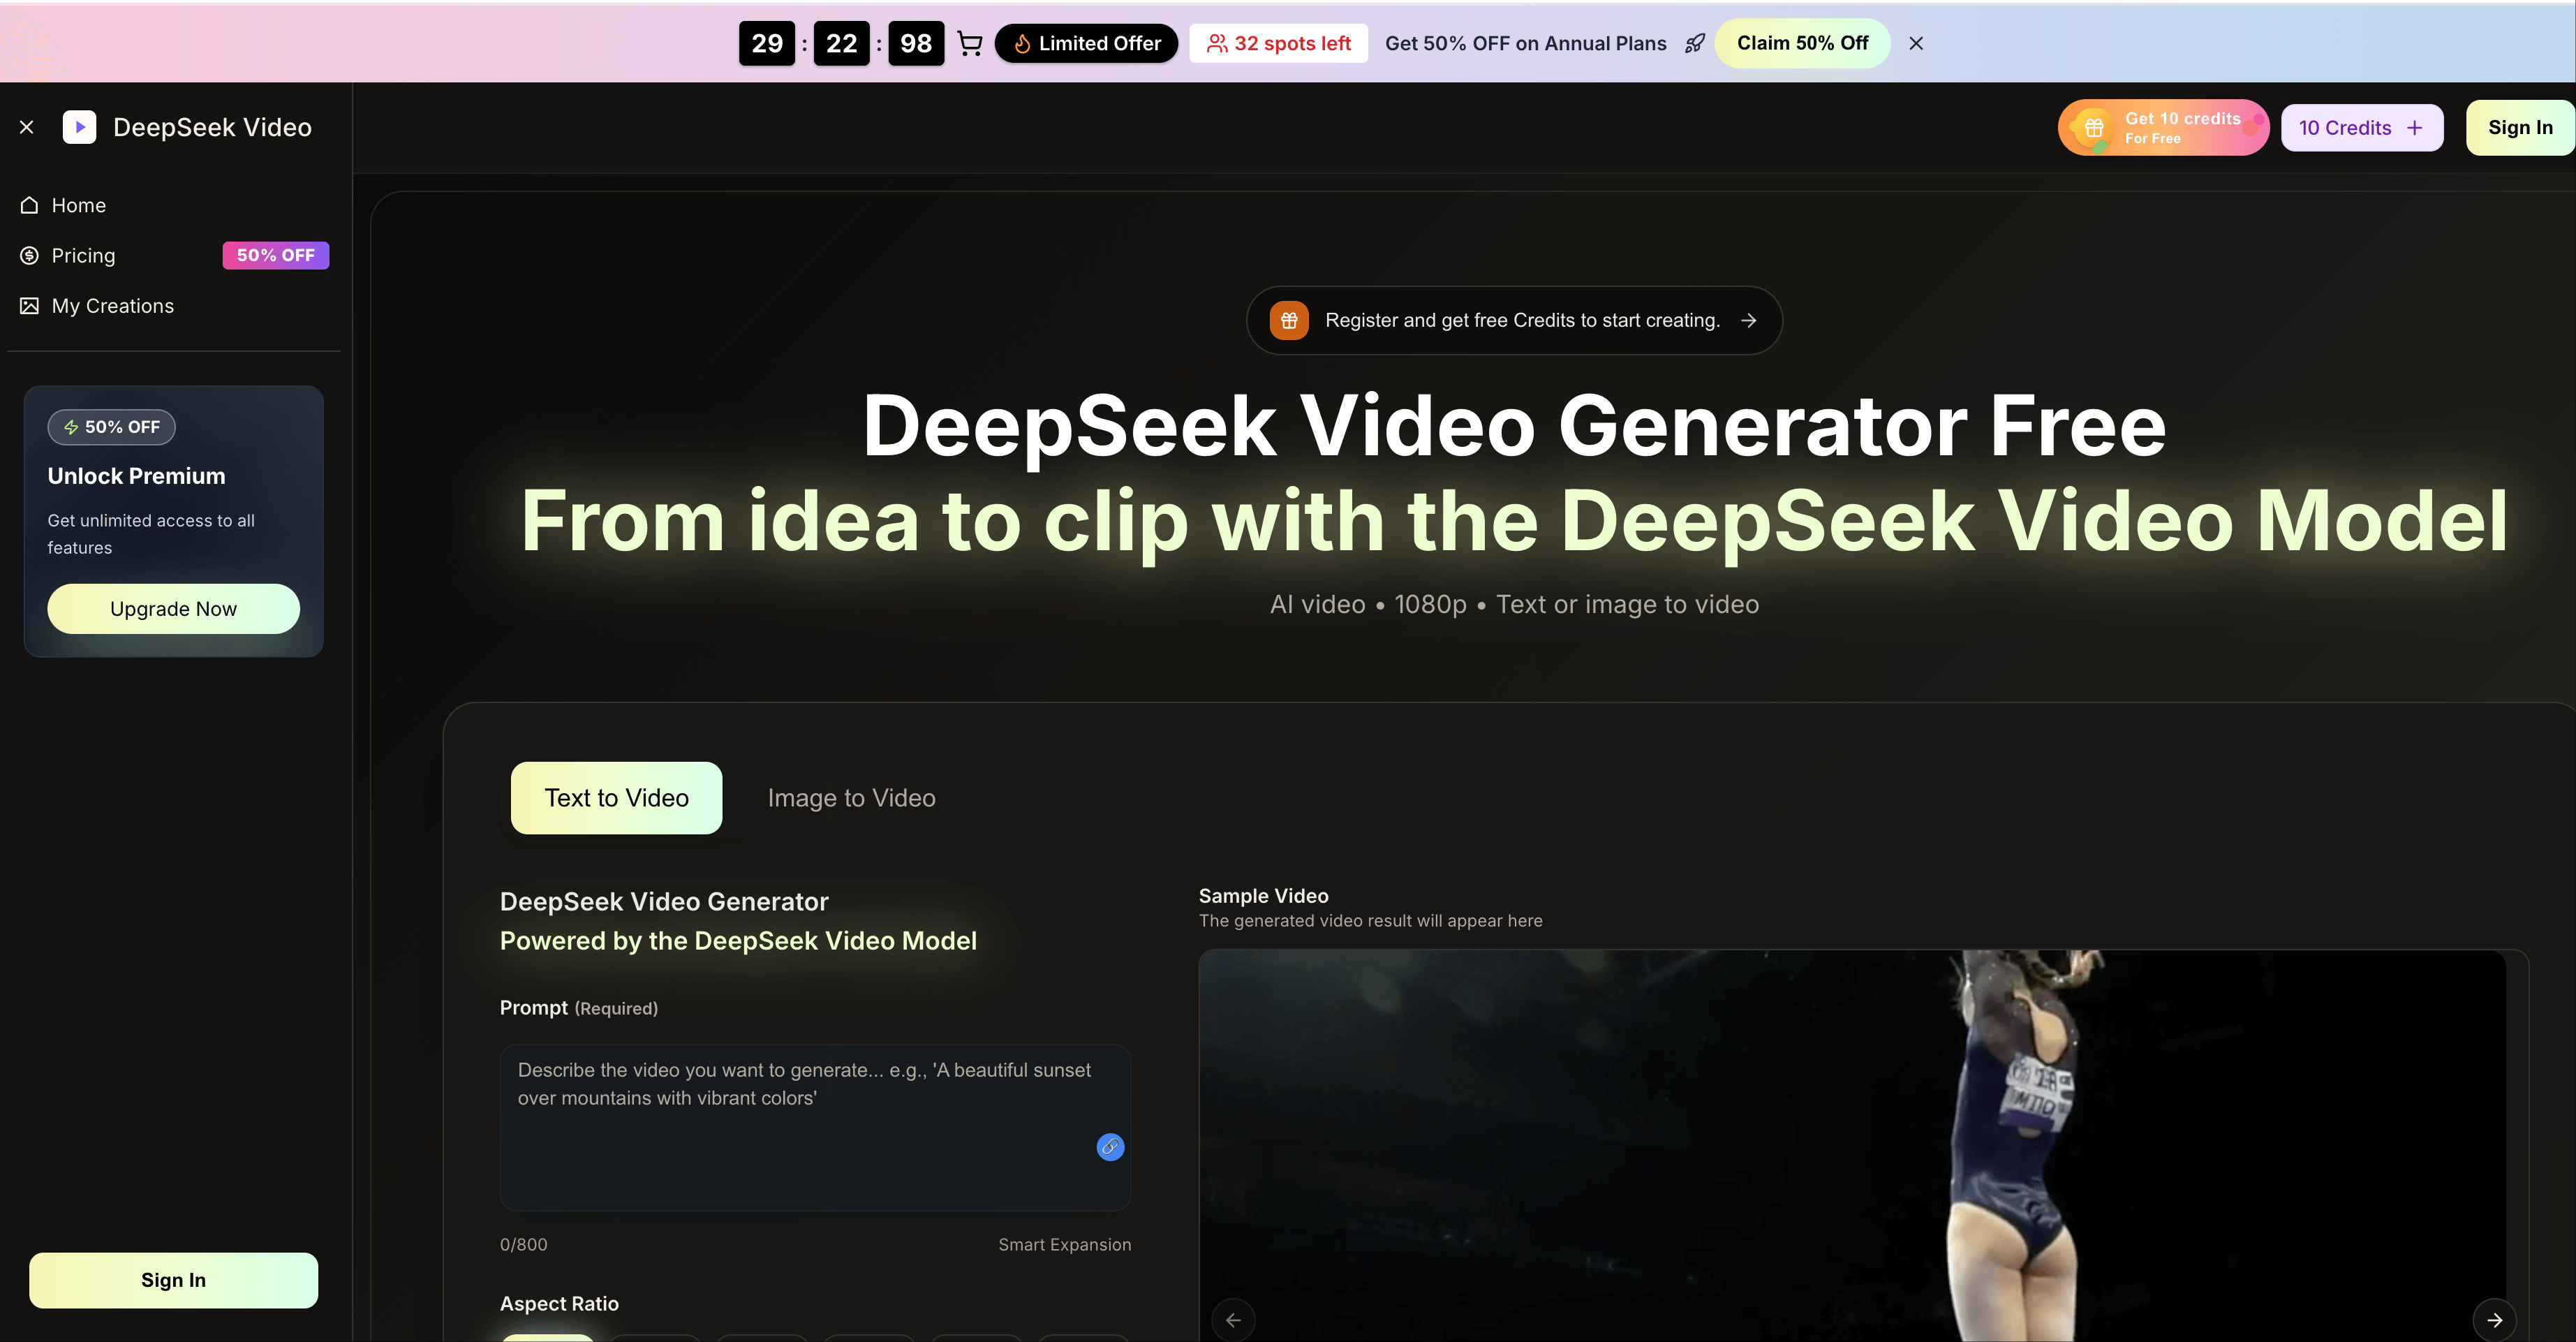
Task: Click Sign In at the top right
Action: tap(2519, 128)
